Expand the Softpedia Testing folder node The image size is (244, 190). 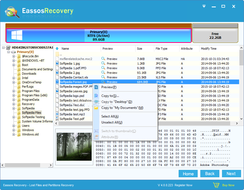(14, 117)
